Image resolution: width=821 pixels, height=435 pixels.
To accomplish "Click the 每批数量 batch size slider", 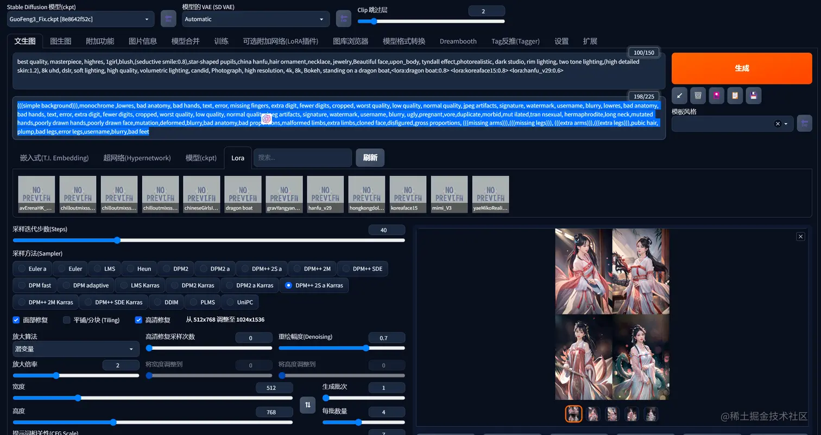I will tap(364, 422).
